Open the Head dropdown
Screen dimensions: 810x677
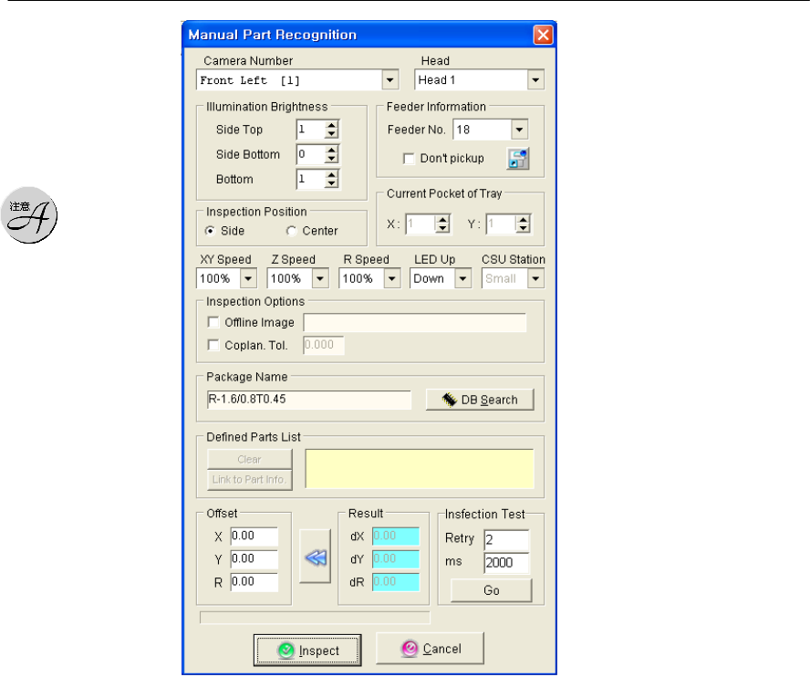click(x=535, y=80)
